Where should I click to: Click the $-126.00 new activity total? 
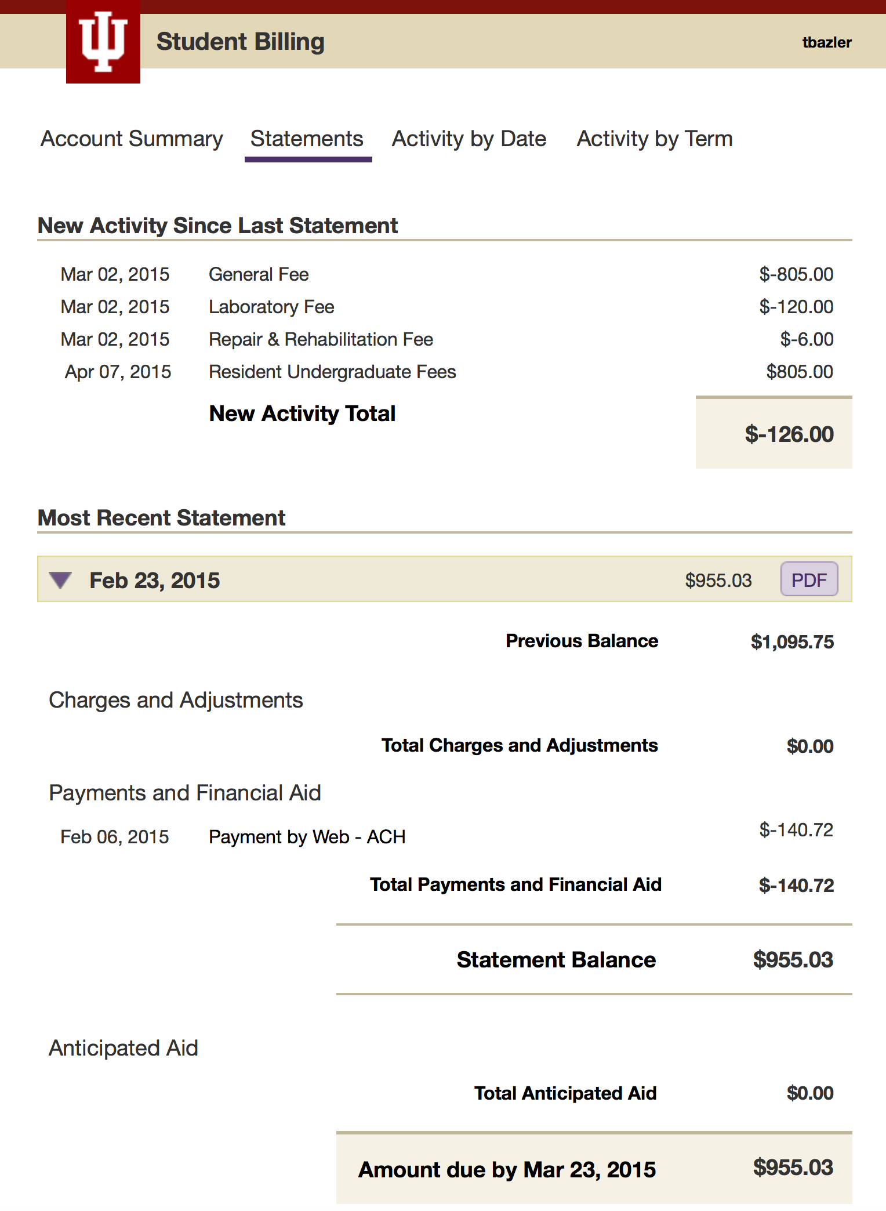click(789, 434)
